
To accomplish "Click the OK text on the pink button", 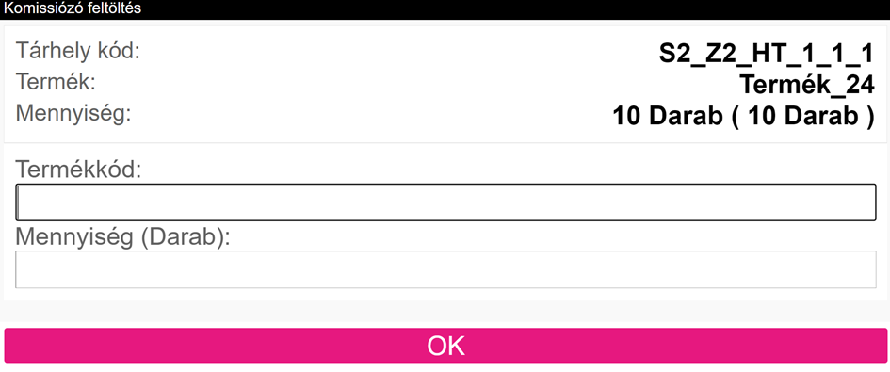I will pos(445,346).
